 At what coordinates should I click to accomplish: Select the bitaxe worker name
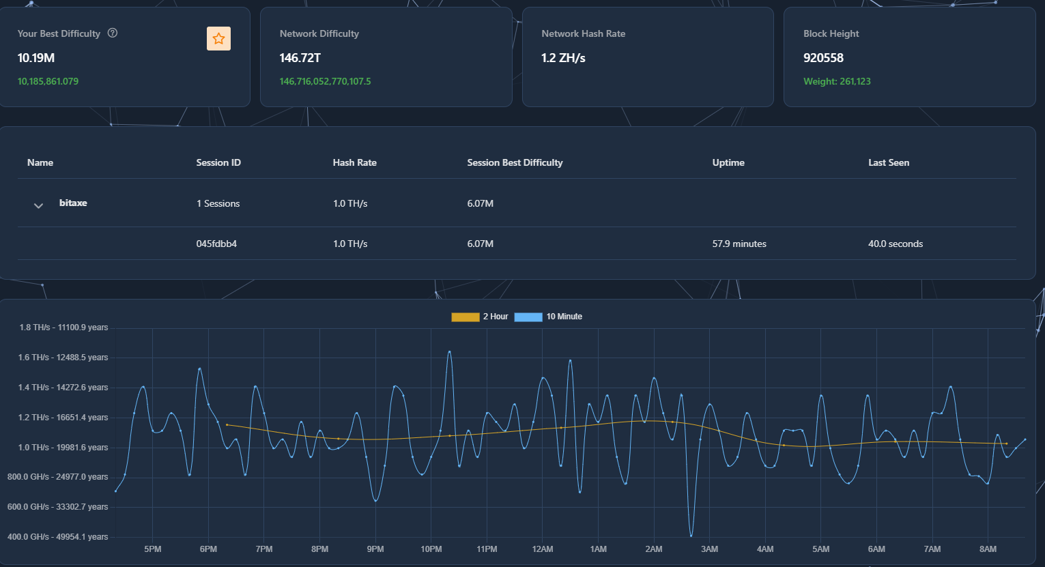click(x=73, y=203)
